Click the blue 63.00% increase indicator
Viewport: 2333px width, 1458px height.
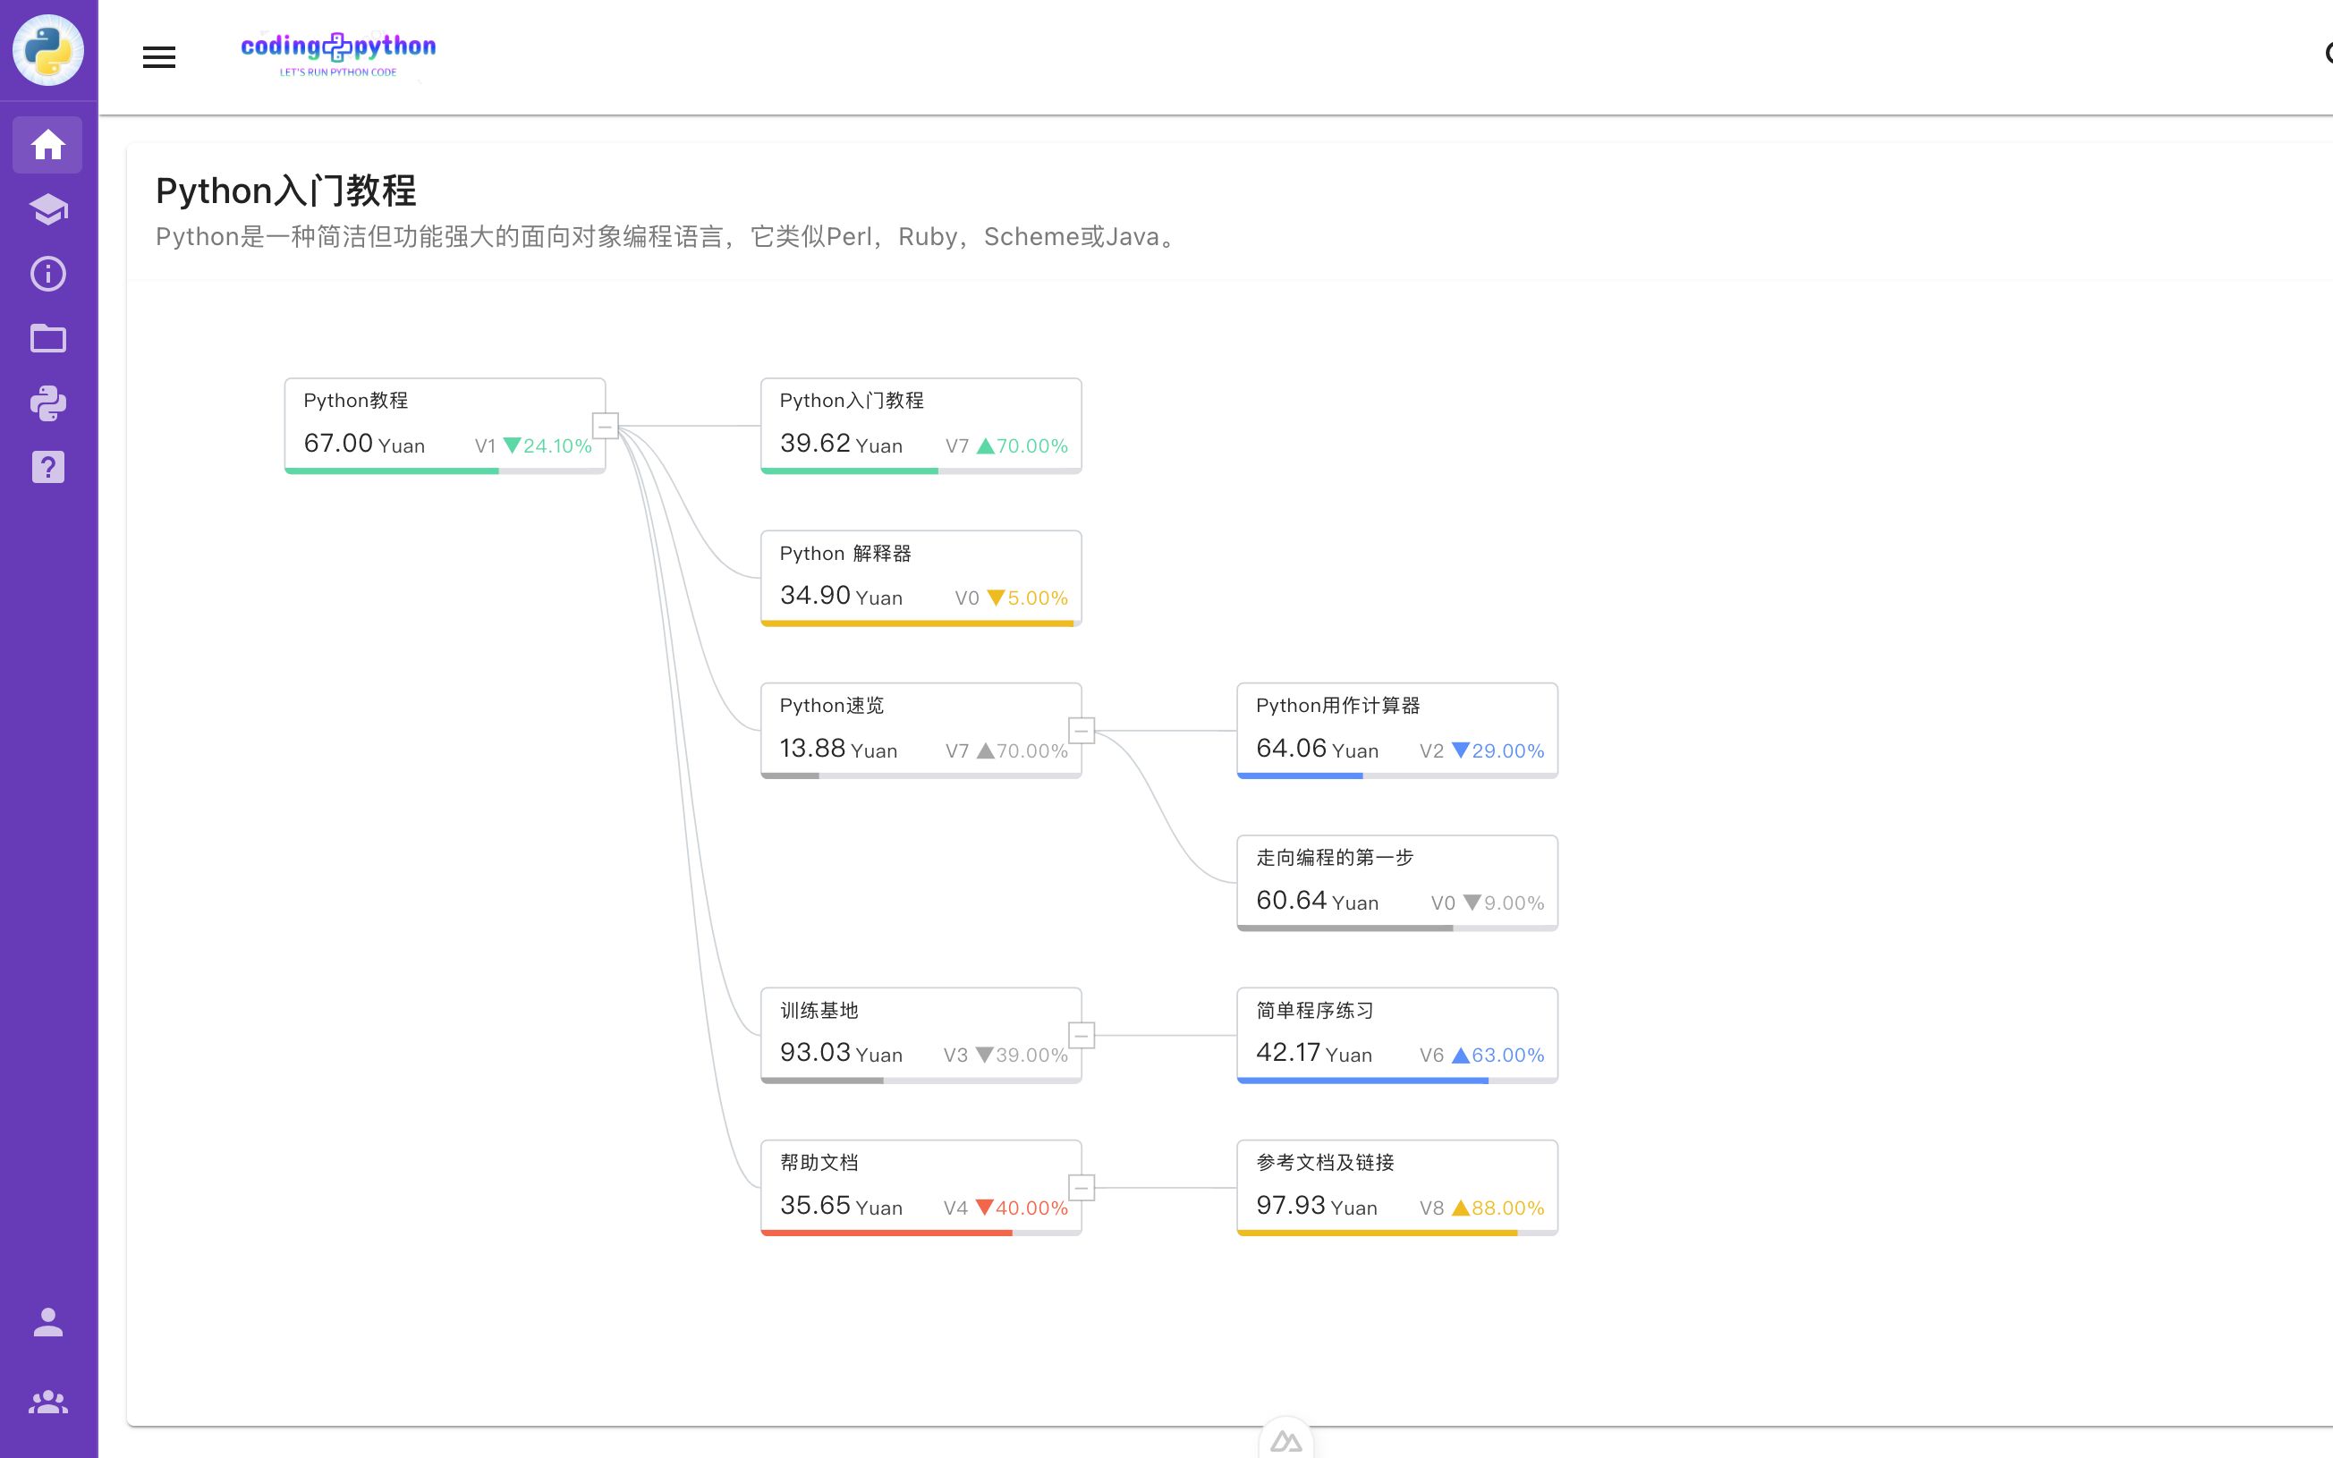[1498, 1055]
